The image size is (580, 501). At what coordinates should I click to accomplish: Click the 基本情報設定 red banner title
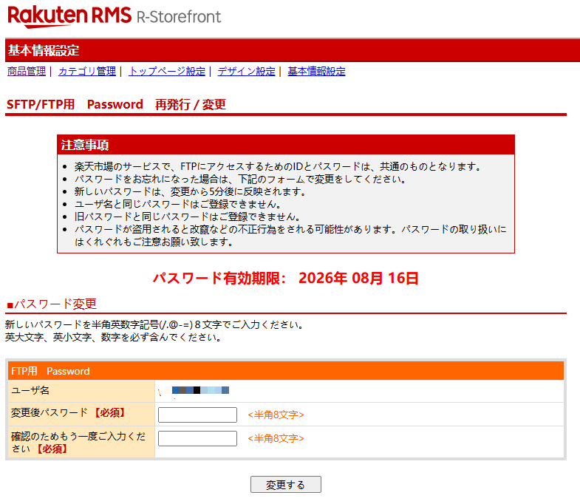(44, 50)
